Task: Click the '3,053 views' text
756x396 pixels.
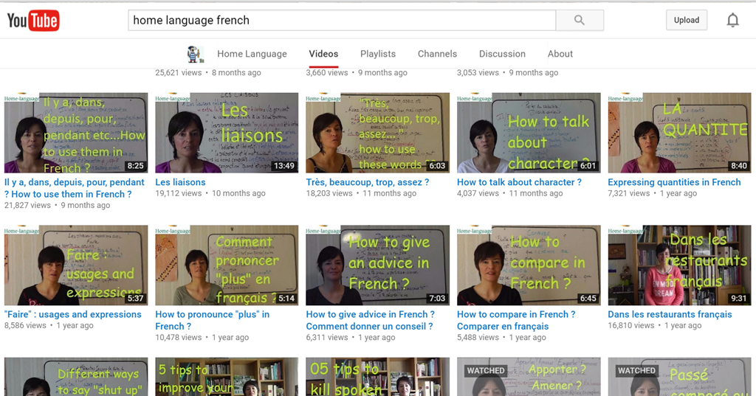Action: coord(478,73)
